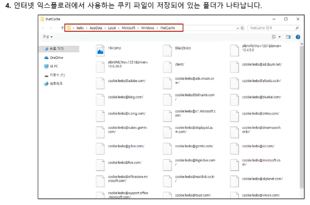Click cookie:leebs@displayad.zum.com/ file name

click(194, 130)
